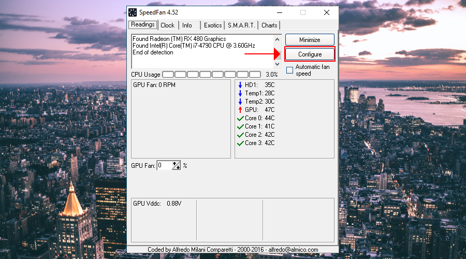466x259 pixels.
Task: Increase GPU Fan percent with up spinner arrow
Action: point(175,164)
